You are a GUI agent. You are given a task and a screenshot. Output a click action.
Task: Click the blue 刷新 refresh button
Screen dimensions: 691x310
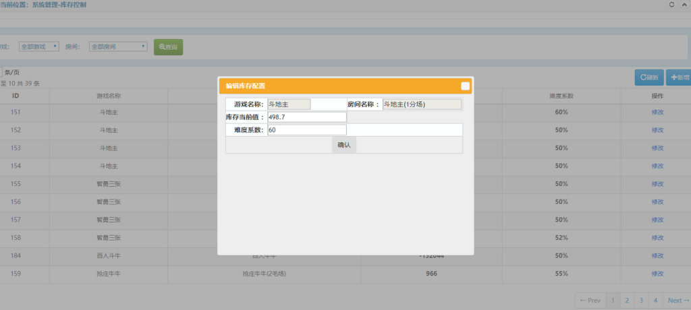tap(649, 77)
